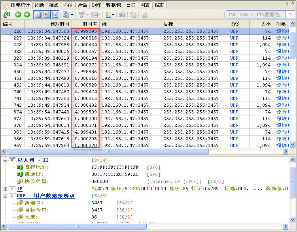Click the green forward arrow icon

(26, 15)
